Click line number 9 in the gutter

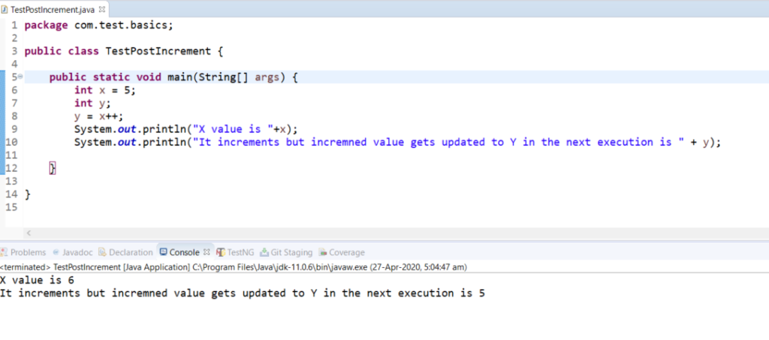(14, 128)
